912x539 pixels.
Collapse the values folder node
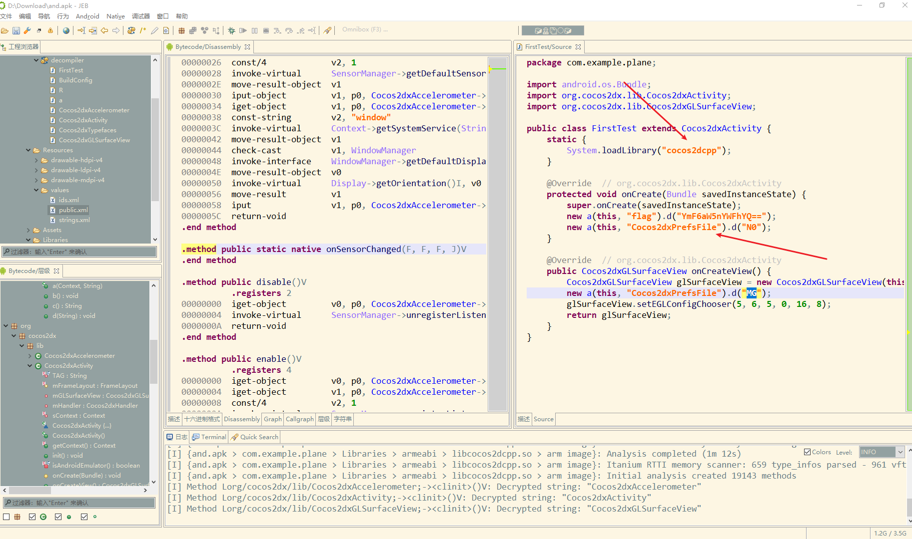pyautogui.click(x=36, y=190)
